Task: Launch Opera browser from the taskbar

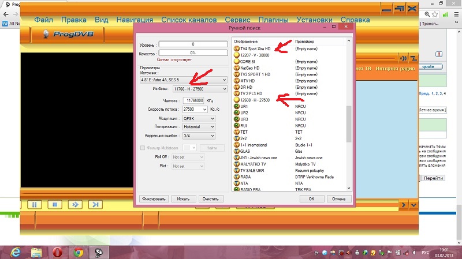Action: (x=57, y=252)
